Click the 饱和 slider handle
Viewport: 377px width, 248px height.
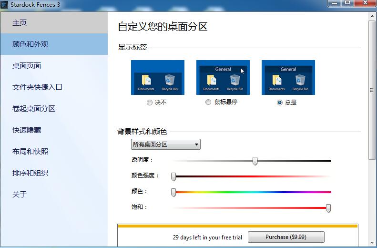(328, 208)
